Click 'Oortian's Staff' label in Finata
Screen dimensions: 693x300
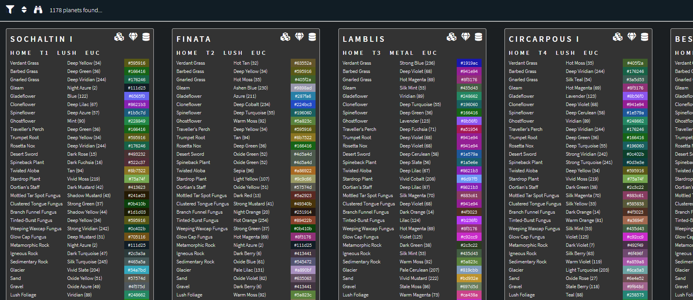pos(191,187)
